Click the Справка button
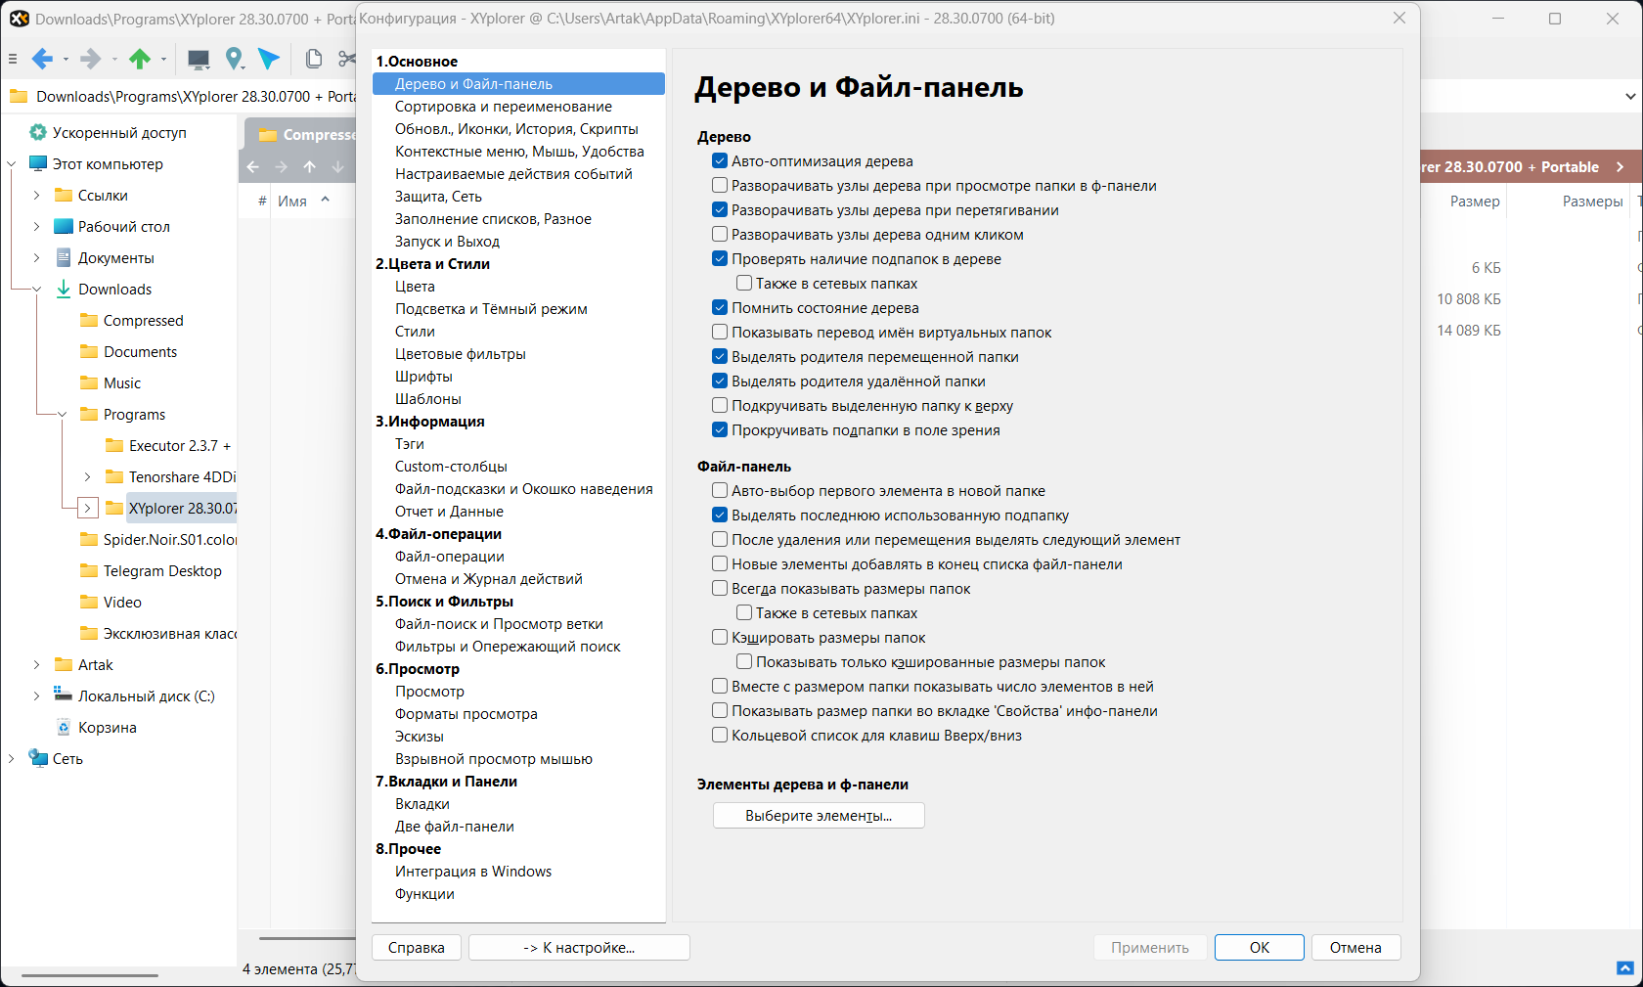The image size is (1643, 987). [x=417, y=948]
